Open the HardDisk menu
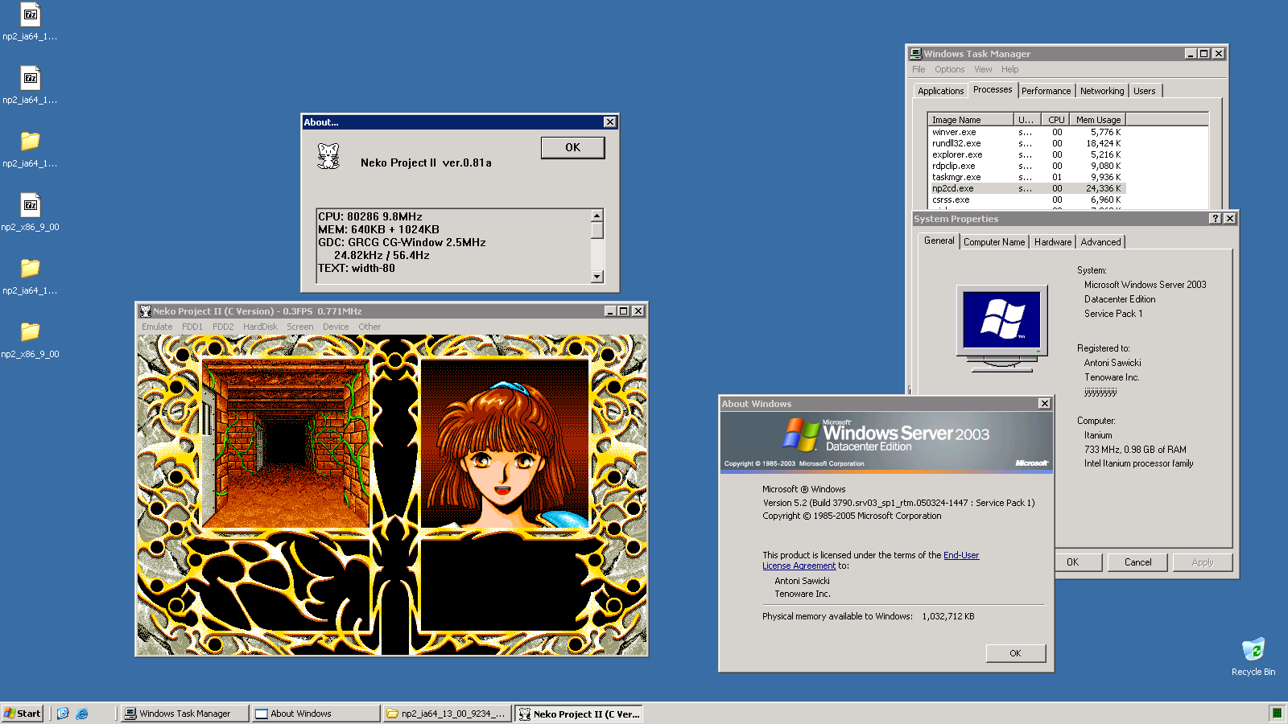Screen dimensions: 1288x724 (x=260, y=327)
